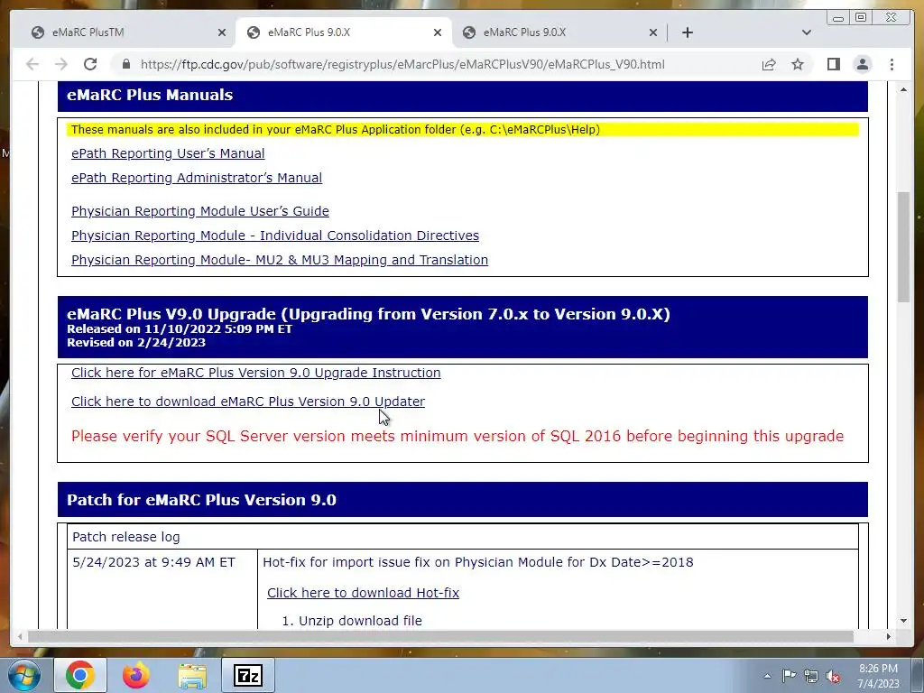Show hidden tray icons arrow
The height and width of the screenshot is (693, 924).
click(767, 676)
